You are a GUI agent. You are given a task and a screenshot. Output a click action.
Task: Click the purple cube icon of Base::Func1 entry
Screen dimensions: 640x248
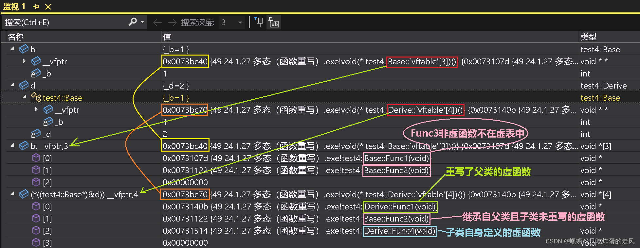(36, 158)
